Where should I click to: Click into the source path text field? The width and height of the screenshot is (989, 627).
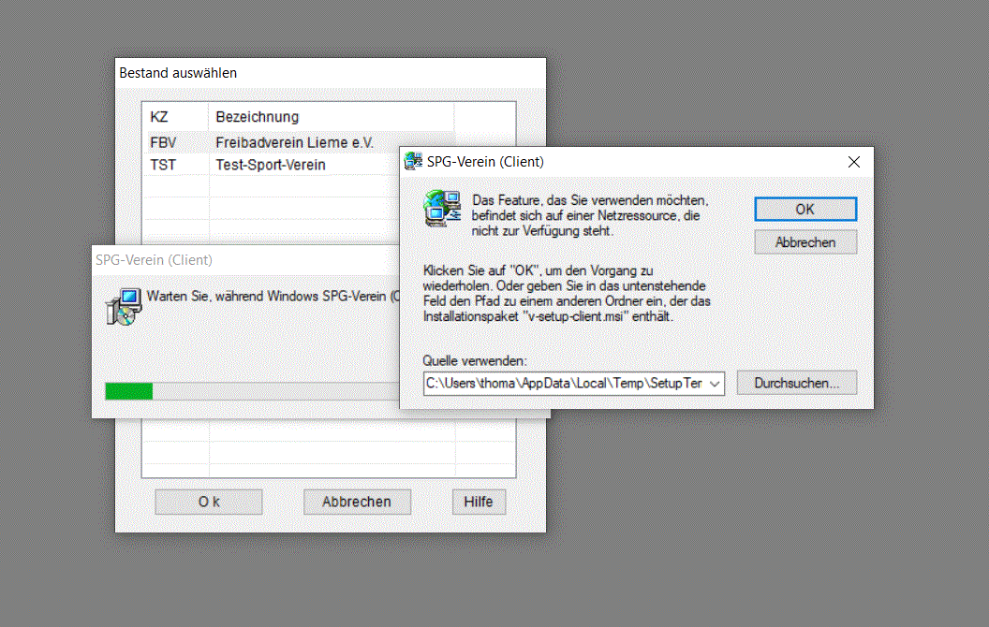[564, 384]
